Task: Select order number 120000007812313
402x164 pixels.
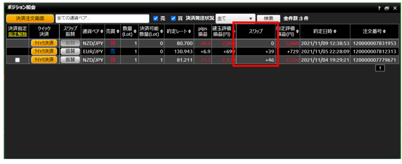Action: (x=375, y=52)
